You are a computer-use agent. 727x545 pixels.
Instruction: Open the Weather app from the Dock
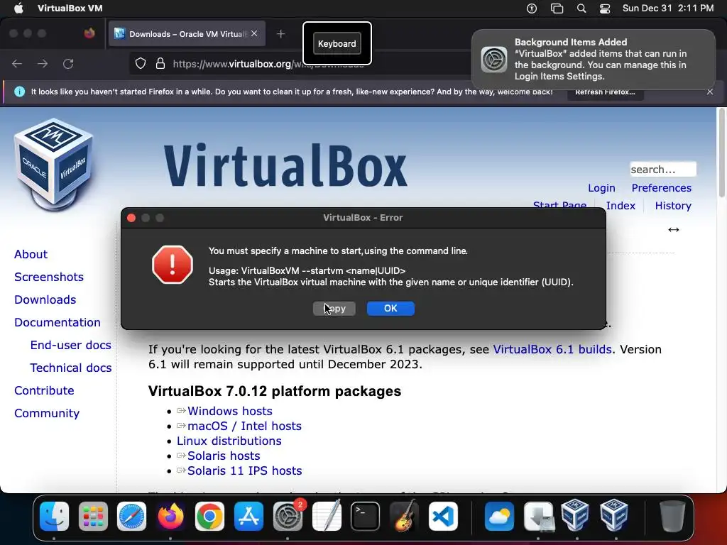click(x=499, y=516)
